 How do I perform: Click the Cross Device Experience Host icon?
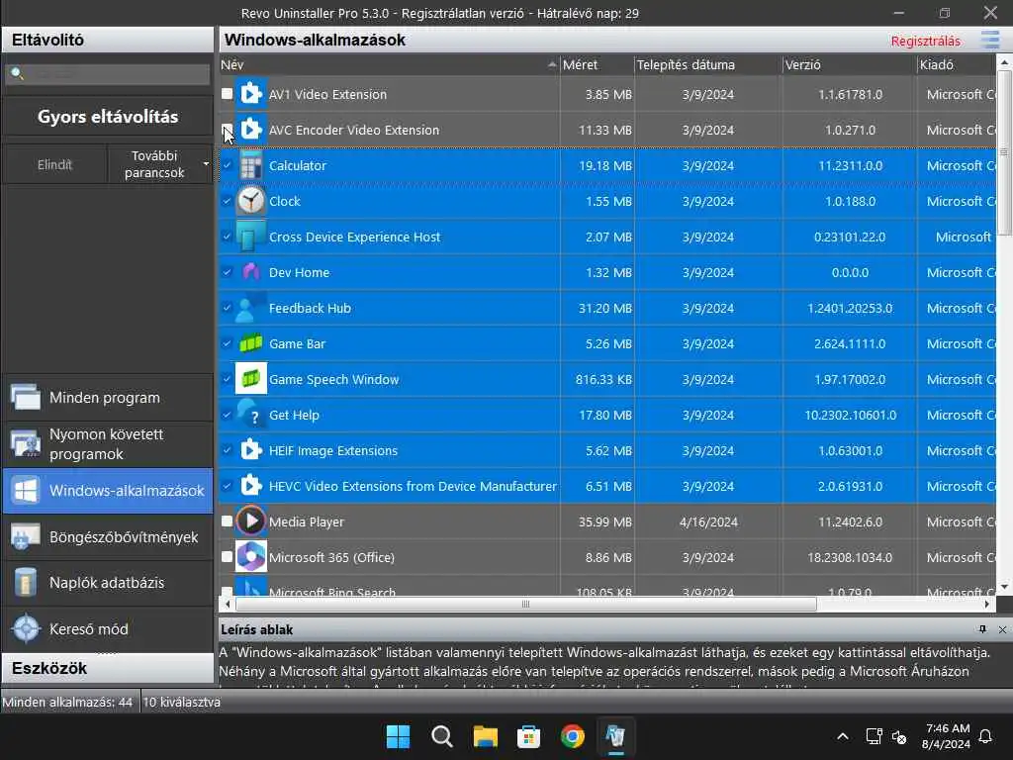250,237
